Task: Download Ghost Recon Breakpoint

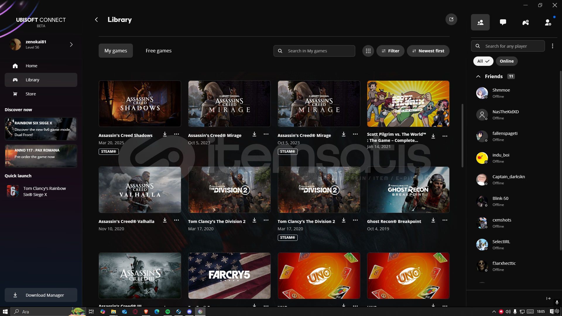Action: (433, 220)
